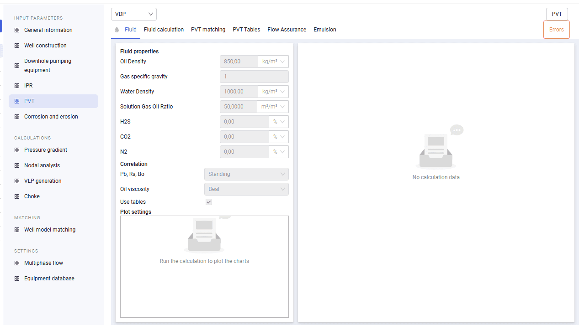Screen dimensions: 579x325
Task: Open Pressure gradient calculation
Action: pos(53,150)
